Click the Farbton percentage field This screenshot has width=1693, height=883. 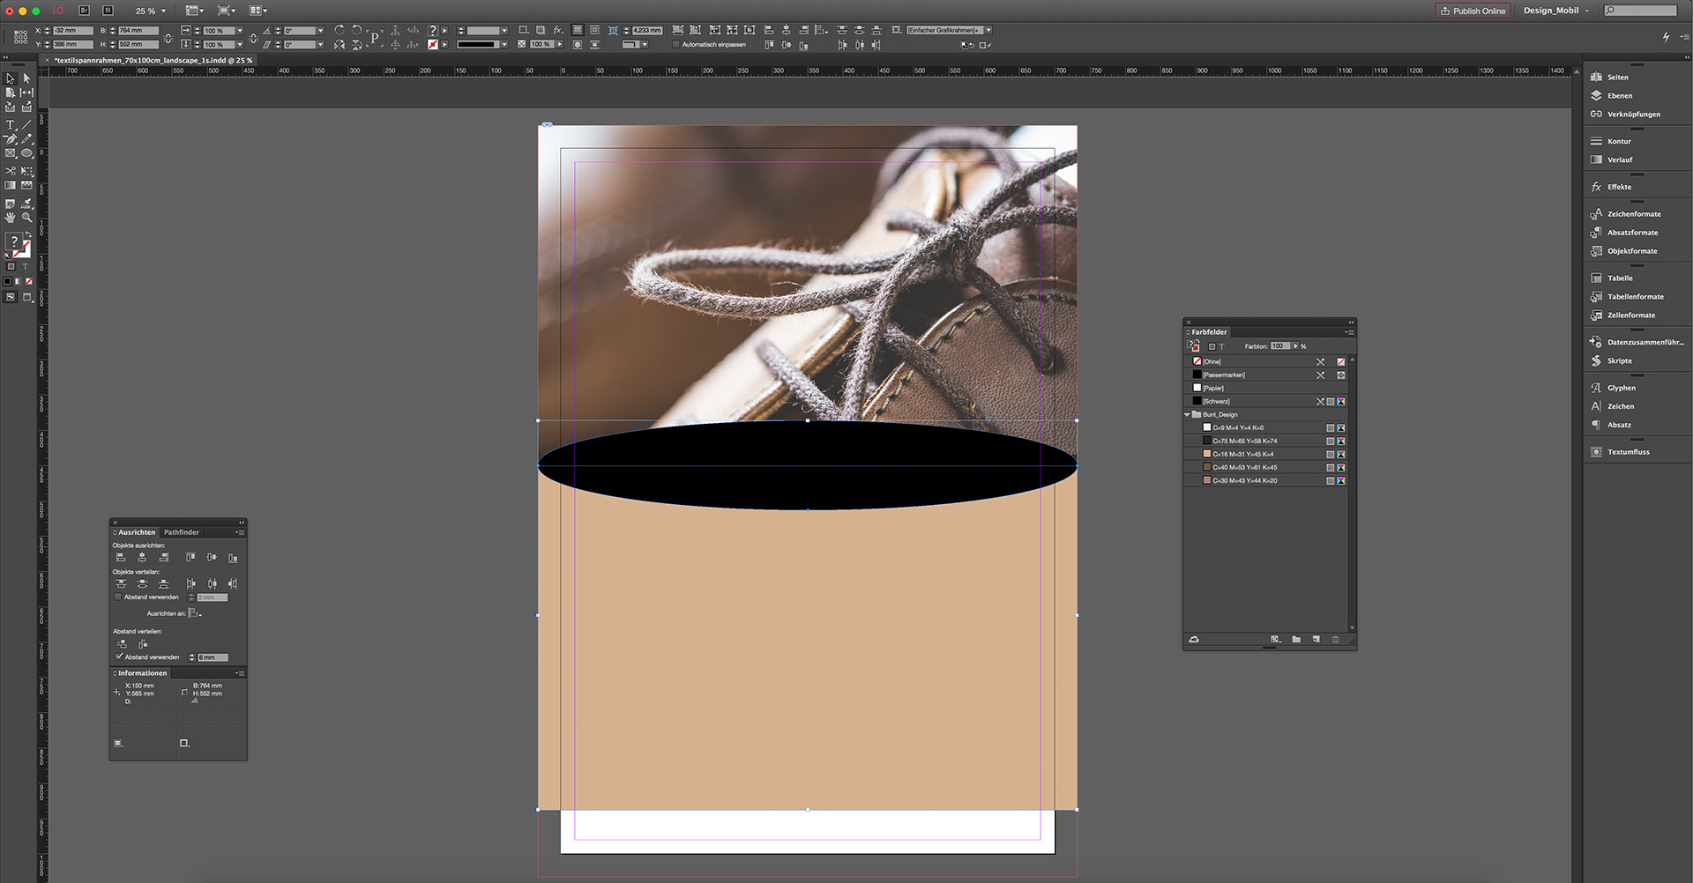[1281, 345]
